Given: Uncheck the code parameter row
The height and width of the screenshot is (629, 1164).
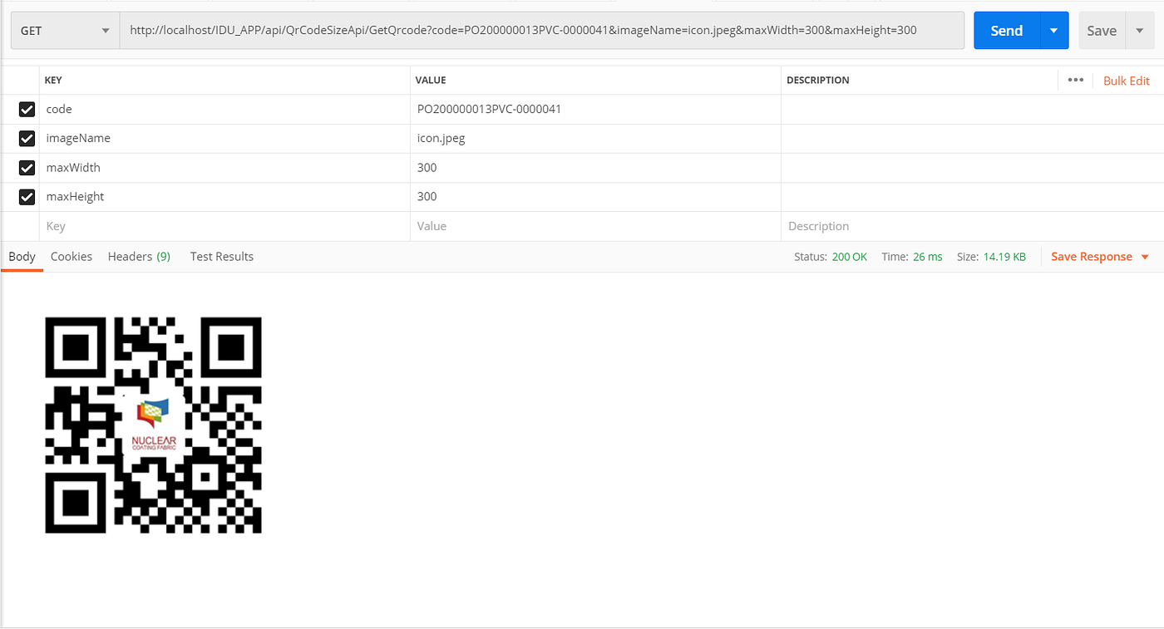Looking at the screenshot, I should tap(27, 109).
